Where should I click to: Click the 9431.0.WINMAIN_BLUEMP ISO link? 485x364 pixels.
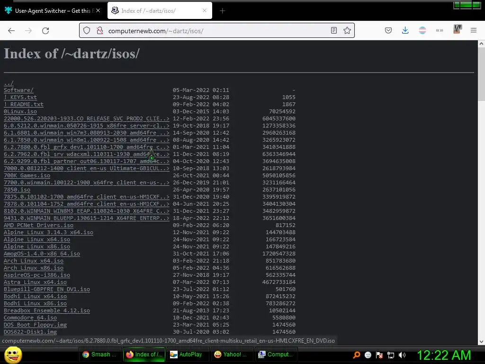coord(87,218)
